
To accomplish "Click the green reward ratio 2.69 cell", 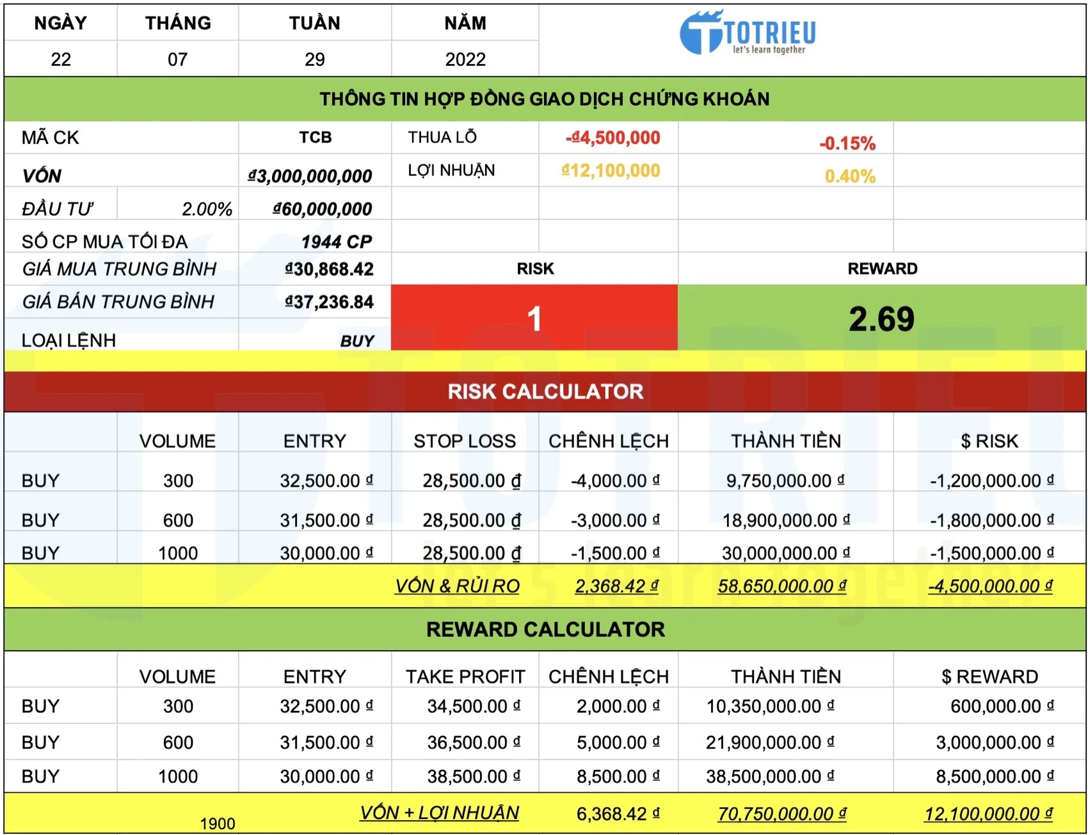I will coord(881,318).
